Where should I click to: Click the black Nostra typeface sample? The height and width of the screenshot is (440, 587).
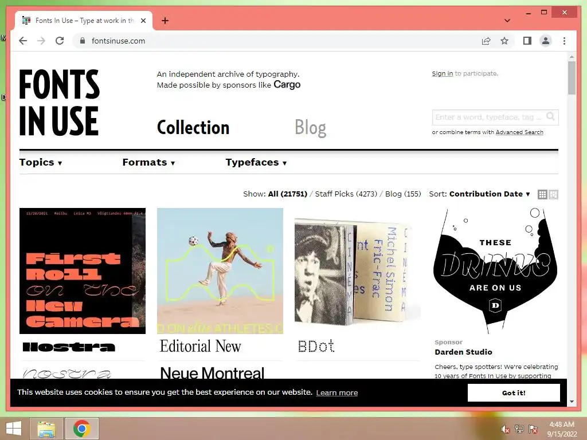point(69,347)
